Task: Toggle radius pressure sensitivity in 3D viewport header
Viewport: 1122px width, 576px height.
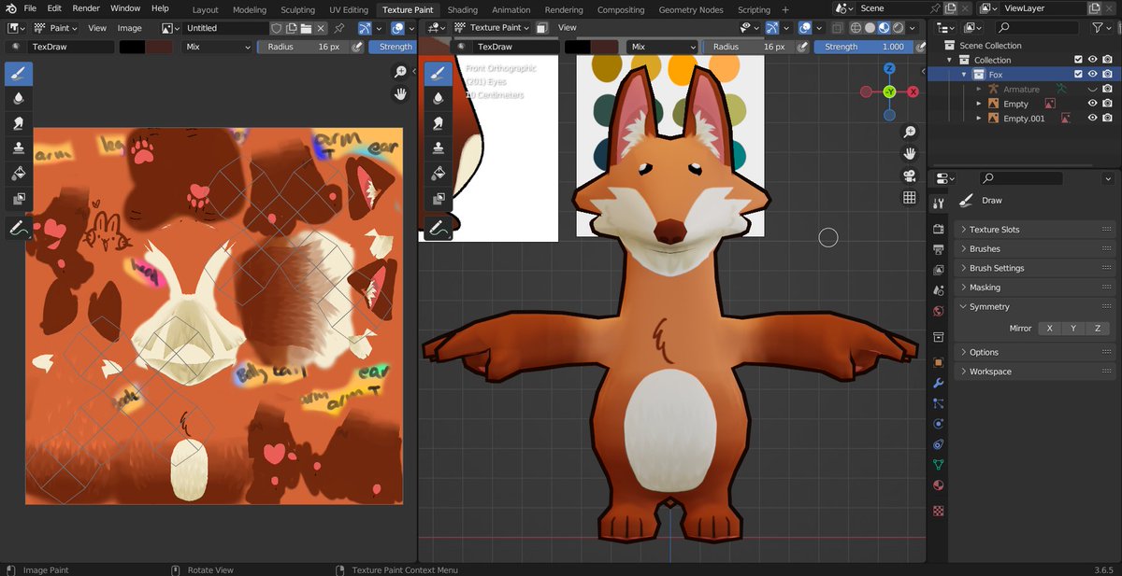Action: coord(801,47)
